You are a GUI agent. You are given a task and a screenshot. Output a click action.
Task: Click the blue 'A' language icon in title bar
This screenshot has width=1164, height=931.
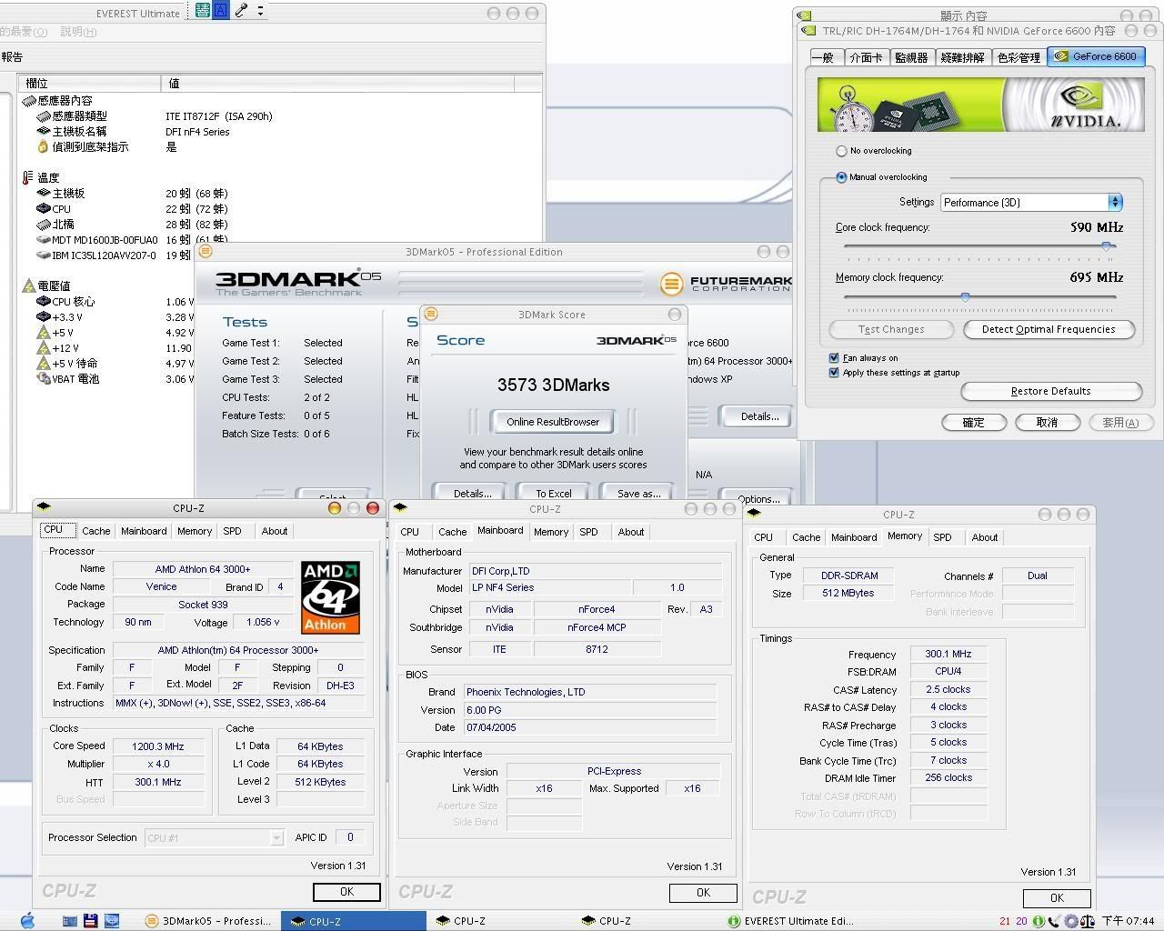(x=220, y=11)
